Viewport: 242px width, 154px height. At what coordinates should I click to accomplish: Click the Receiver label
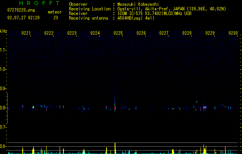pyautogui.click(x=78, y=13)
